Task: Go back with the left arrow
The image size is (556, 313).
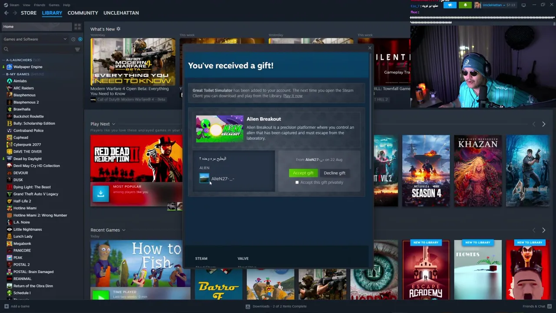Action: 6,13
